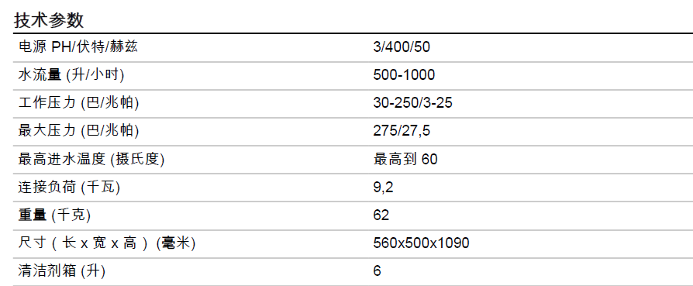Click the dimensions value 560x500x1090
This screenshot has width=693, height=286.
pyautogui.click(x=421, y=243)
